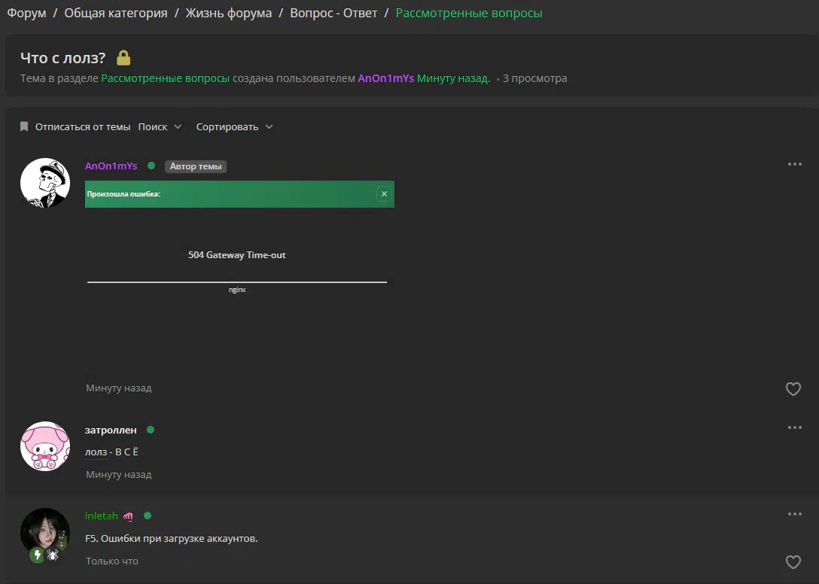The width and height of the screenshot is (819, 584).
Task: Go to Форум breadcrumb
Action: 26,13
